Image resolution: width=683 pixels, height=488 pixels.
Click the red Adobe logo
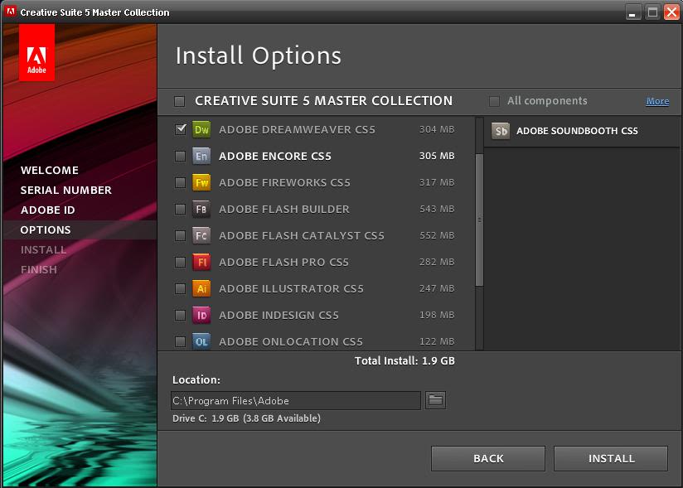36,53
